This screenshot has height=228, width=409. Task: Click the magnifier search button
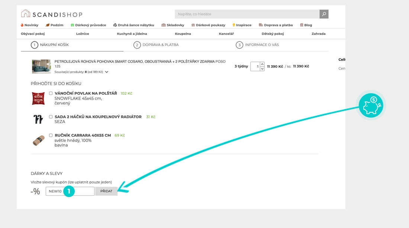(x=324, y=14)
